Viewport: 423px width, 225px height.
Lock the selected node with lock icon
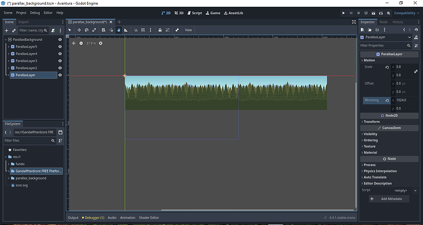(x=160, y=30)
